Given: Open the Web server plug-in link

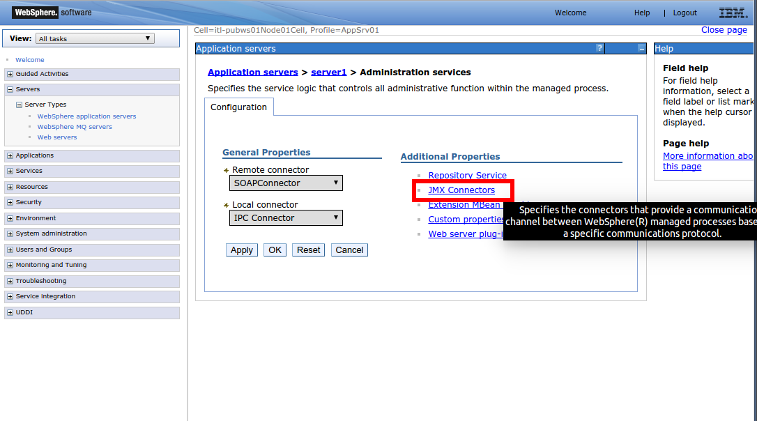Looking at the screenshot, I should [466, 234].
